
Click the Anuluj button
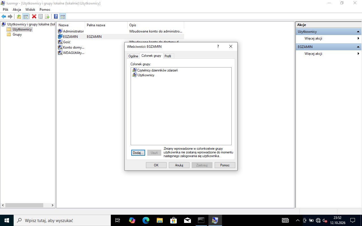179,165
